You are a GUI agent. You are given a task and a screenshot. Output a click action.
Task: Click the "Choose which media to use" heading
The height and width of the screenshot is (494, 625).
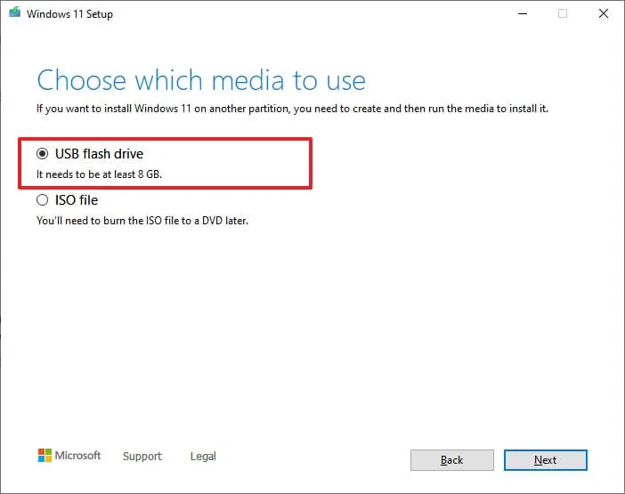pyautogui.click(x=201, y=80)
